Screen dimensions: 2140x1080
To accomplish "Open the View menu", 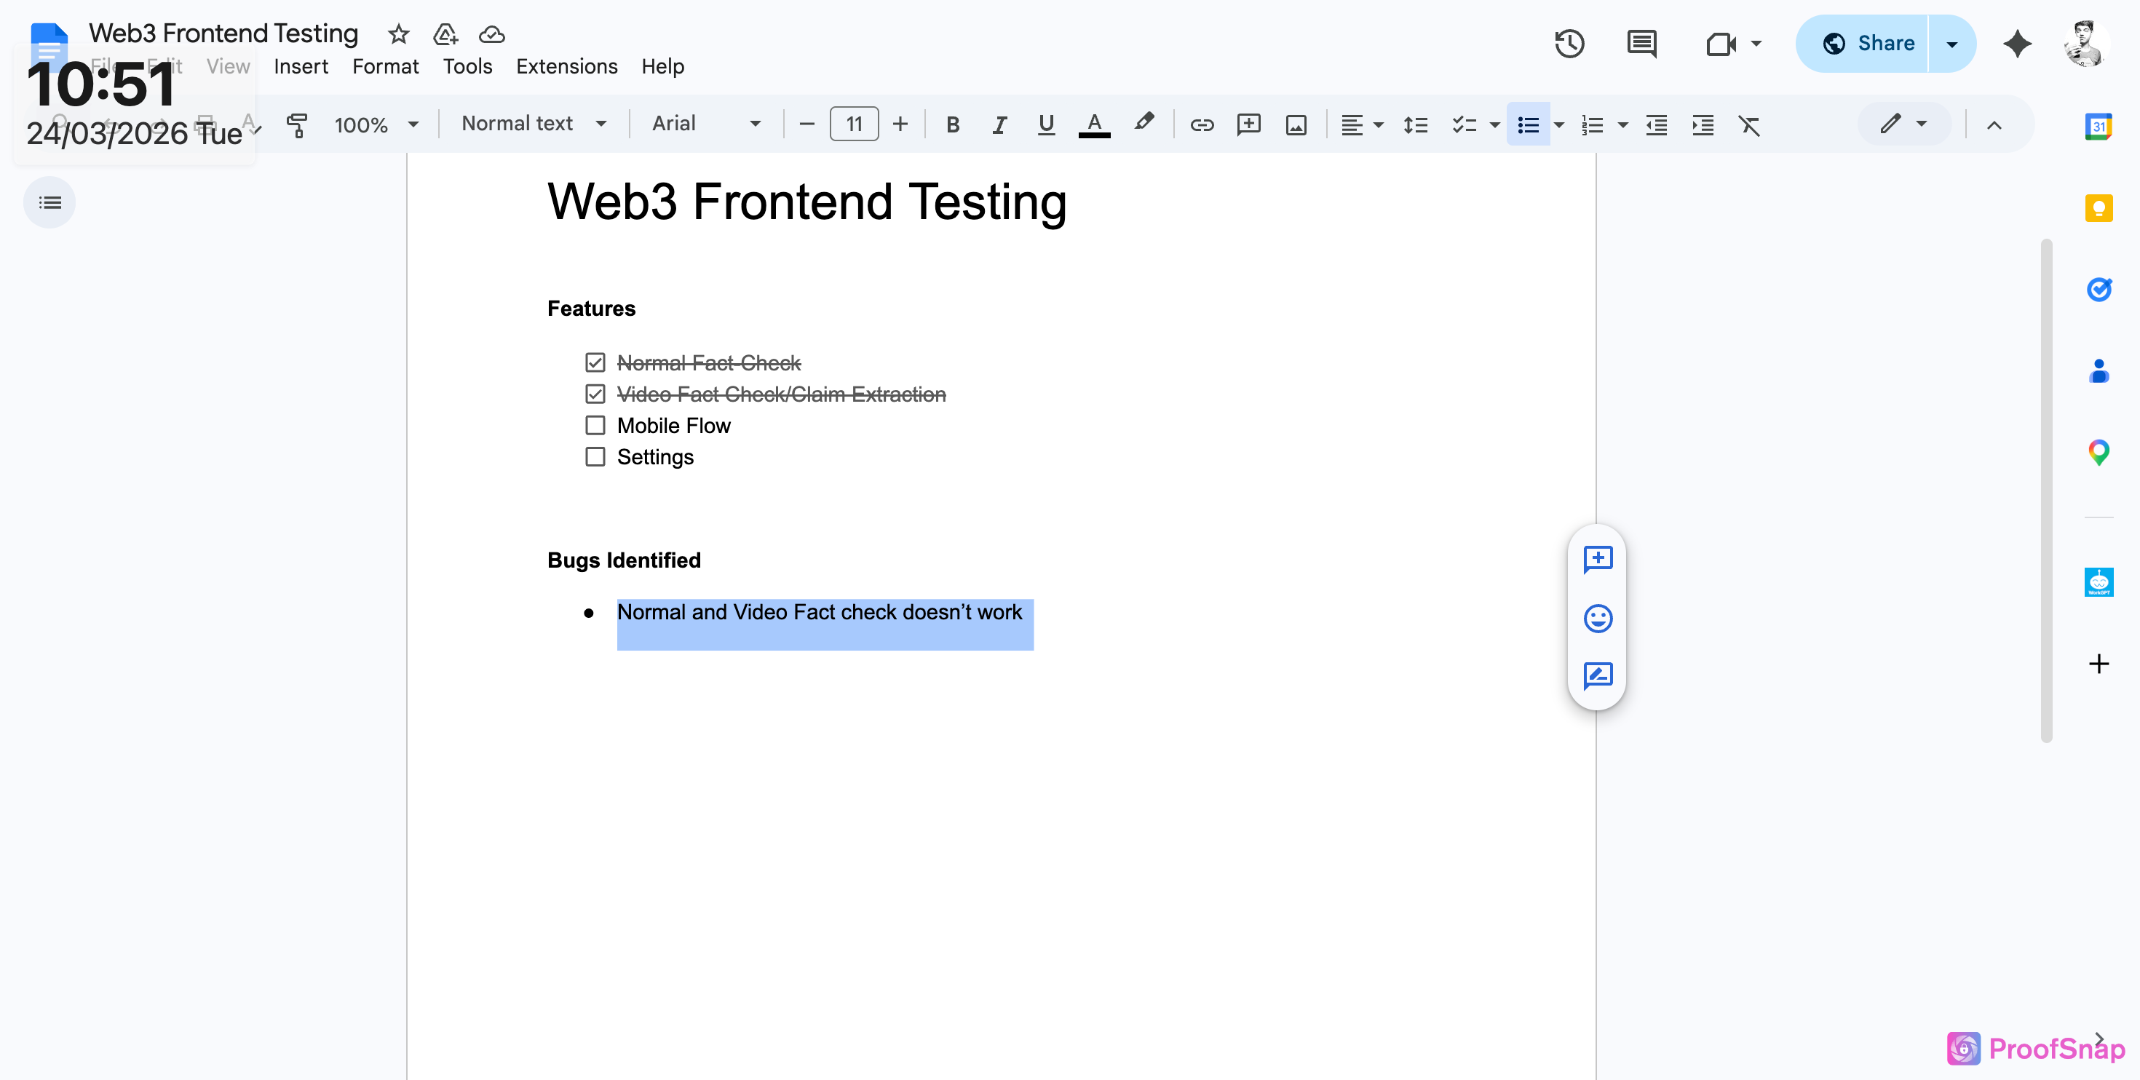I will coord(229,66).
